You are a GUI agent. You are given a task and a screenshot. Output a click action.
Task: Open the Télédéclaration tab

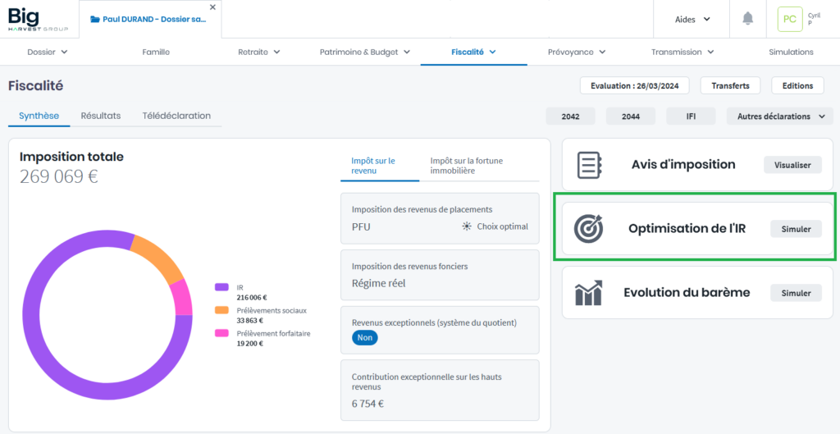tap(176, 116)
